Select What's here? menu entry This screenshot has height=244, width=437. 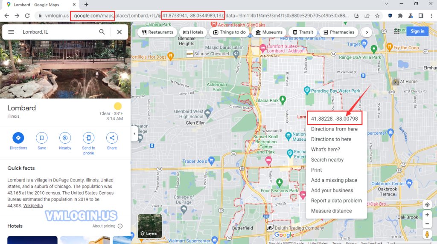coord(326,150)
